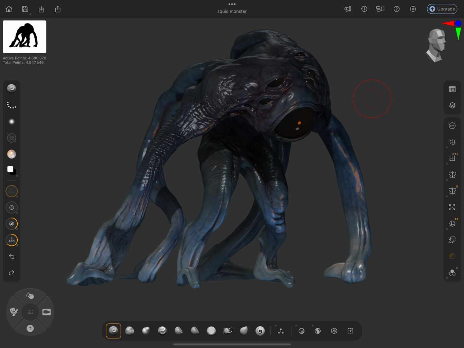The image size is (464, 348).
Task: Select the Snake Hook brush
Action: (x=227, y=331)
